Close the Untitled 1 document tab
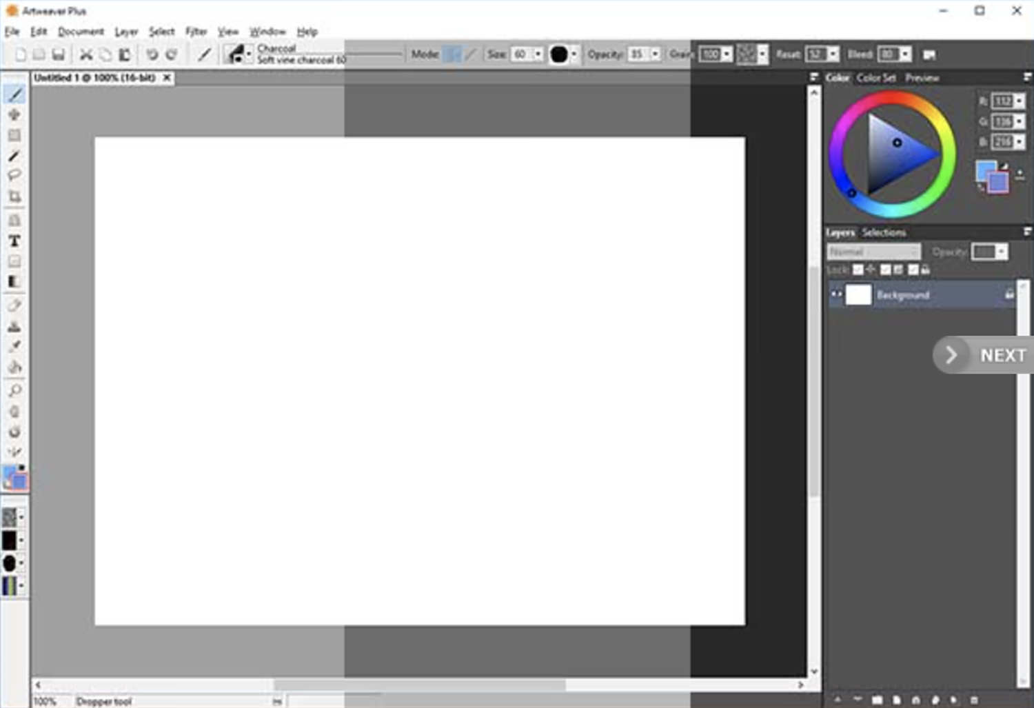1034x708 pixels. point(167,78)
